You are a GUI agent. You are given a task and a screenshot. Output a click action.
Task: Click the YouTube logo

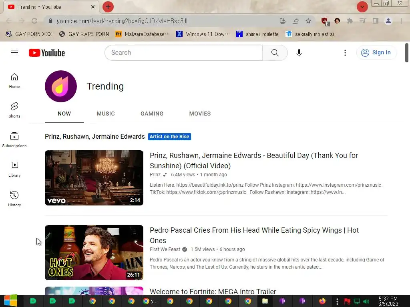coord(47,53)
